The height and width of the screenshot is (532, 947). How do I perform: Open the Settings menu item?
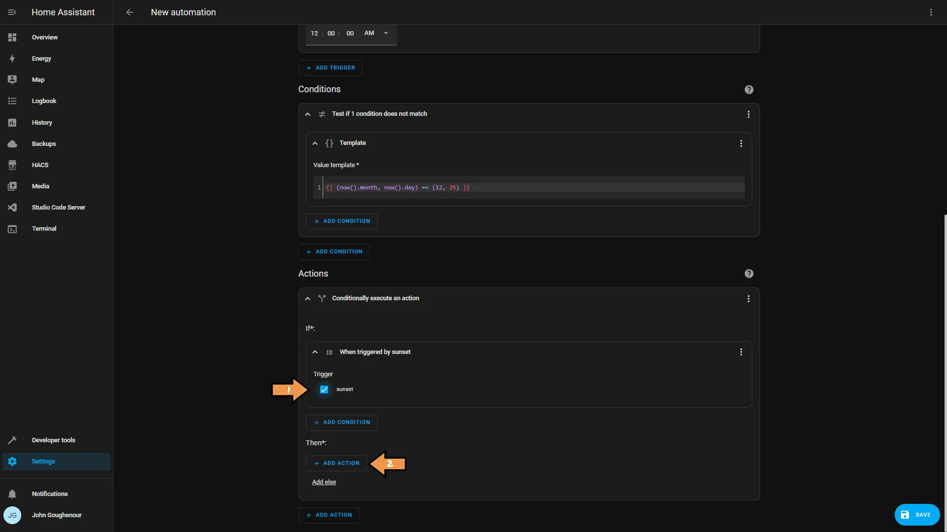[x=56, y=461]
